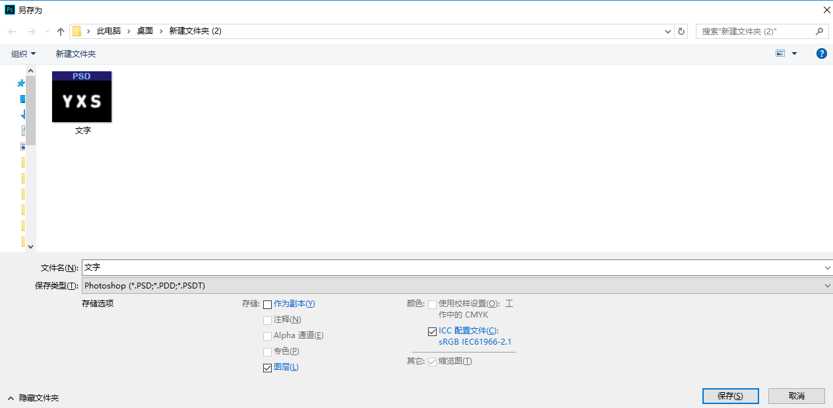Click the folder icon in address bar
The image size is (833, 408).
pos(77,32)
